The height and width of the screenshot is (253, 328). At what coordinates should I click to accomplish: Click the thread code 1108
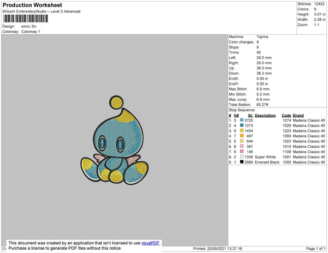[287, 152]
